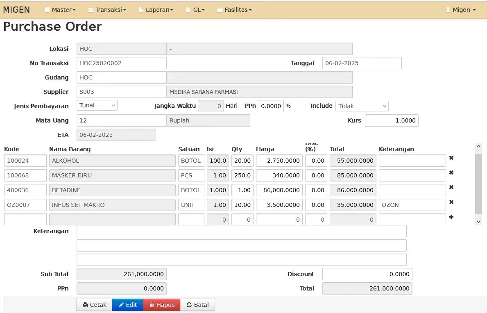
Task: Click the supplier name MEDIKA SARANA FARMASI
Action: coord(260,92)
